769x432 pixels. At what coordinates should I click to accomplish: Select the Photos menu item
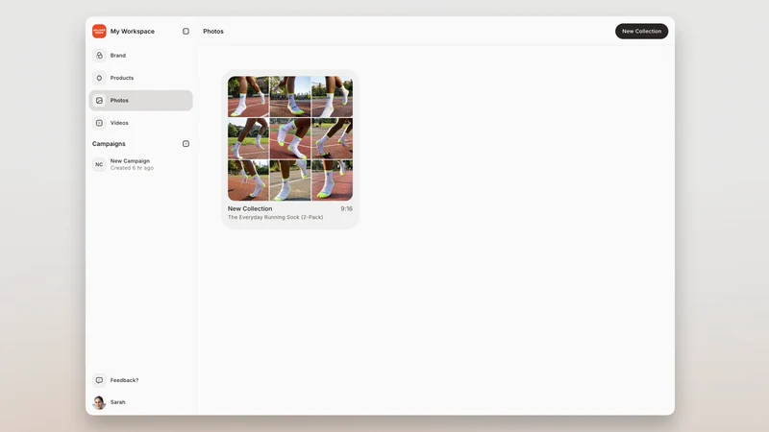[140, 101]
